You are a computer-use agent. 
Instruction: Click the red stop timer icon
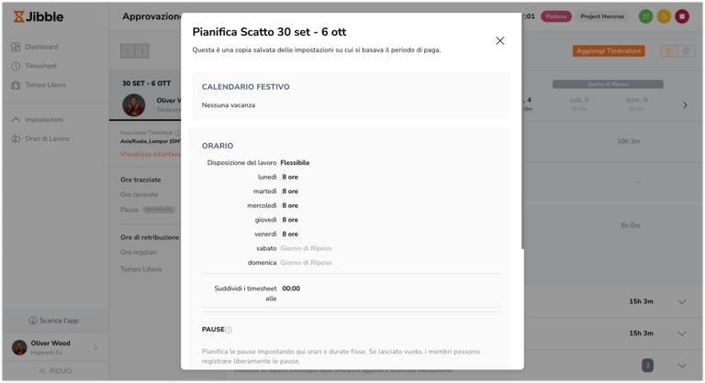click(x=682, y=16)
